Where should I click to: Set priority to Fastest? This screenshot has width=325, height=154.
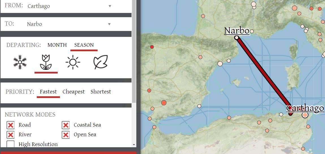pos(48,92)
